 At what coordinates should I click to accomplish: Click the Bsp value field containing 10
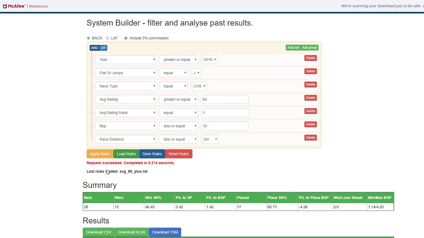[225, 126]
